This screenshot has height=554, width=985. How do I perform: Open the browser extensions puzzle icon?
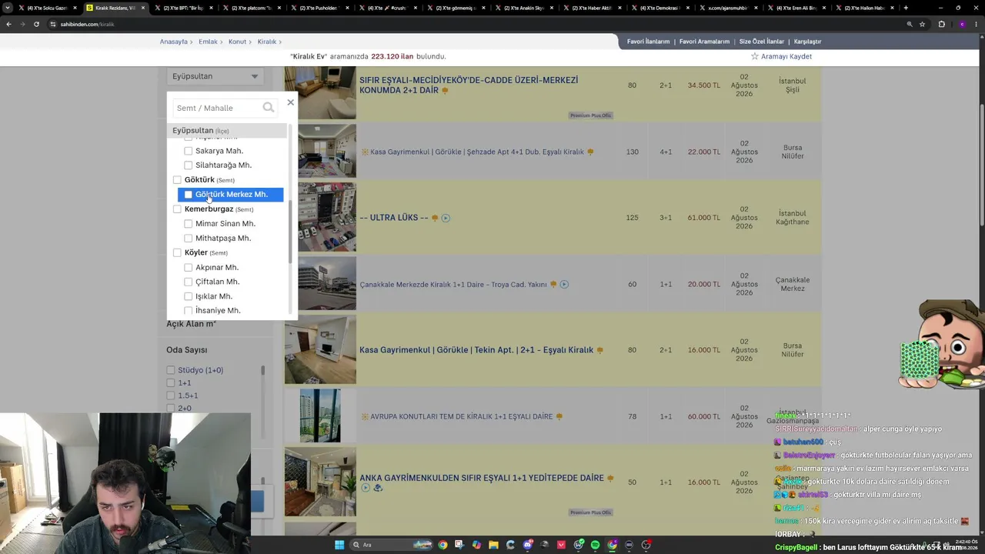tap(941, 24)
